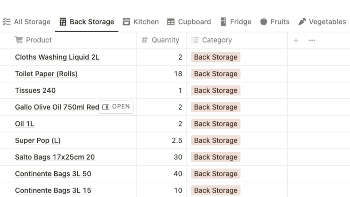Expand the Quantity column header menu
Viewport: 350px width, 197px height.
[165, 40]
